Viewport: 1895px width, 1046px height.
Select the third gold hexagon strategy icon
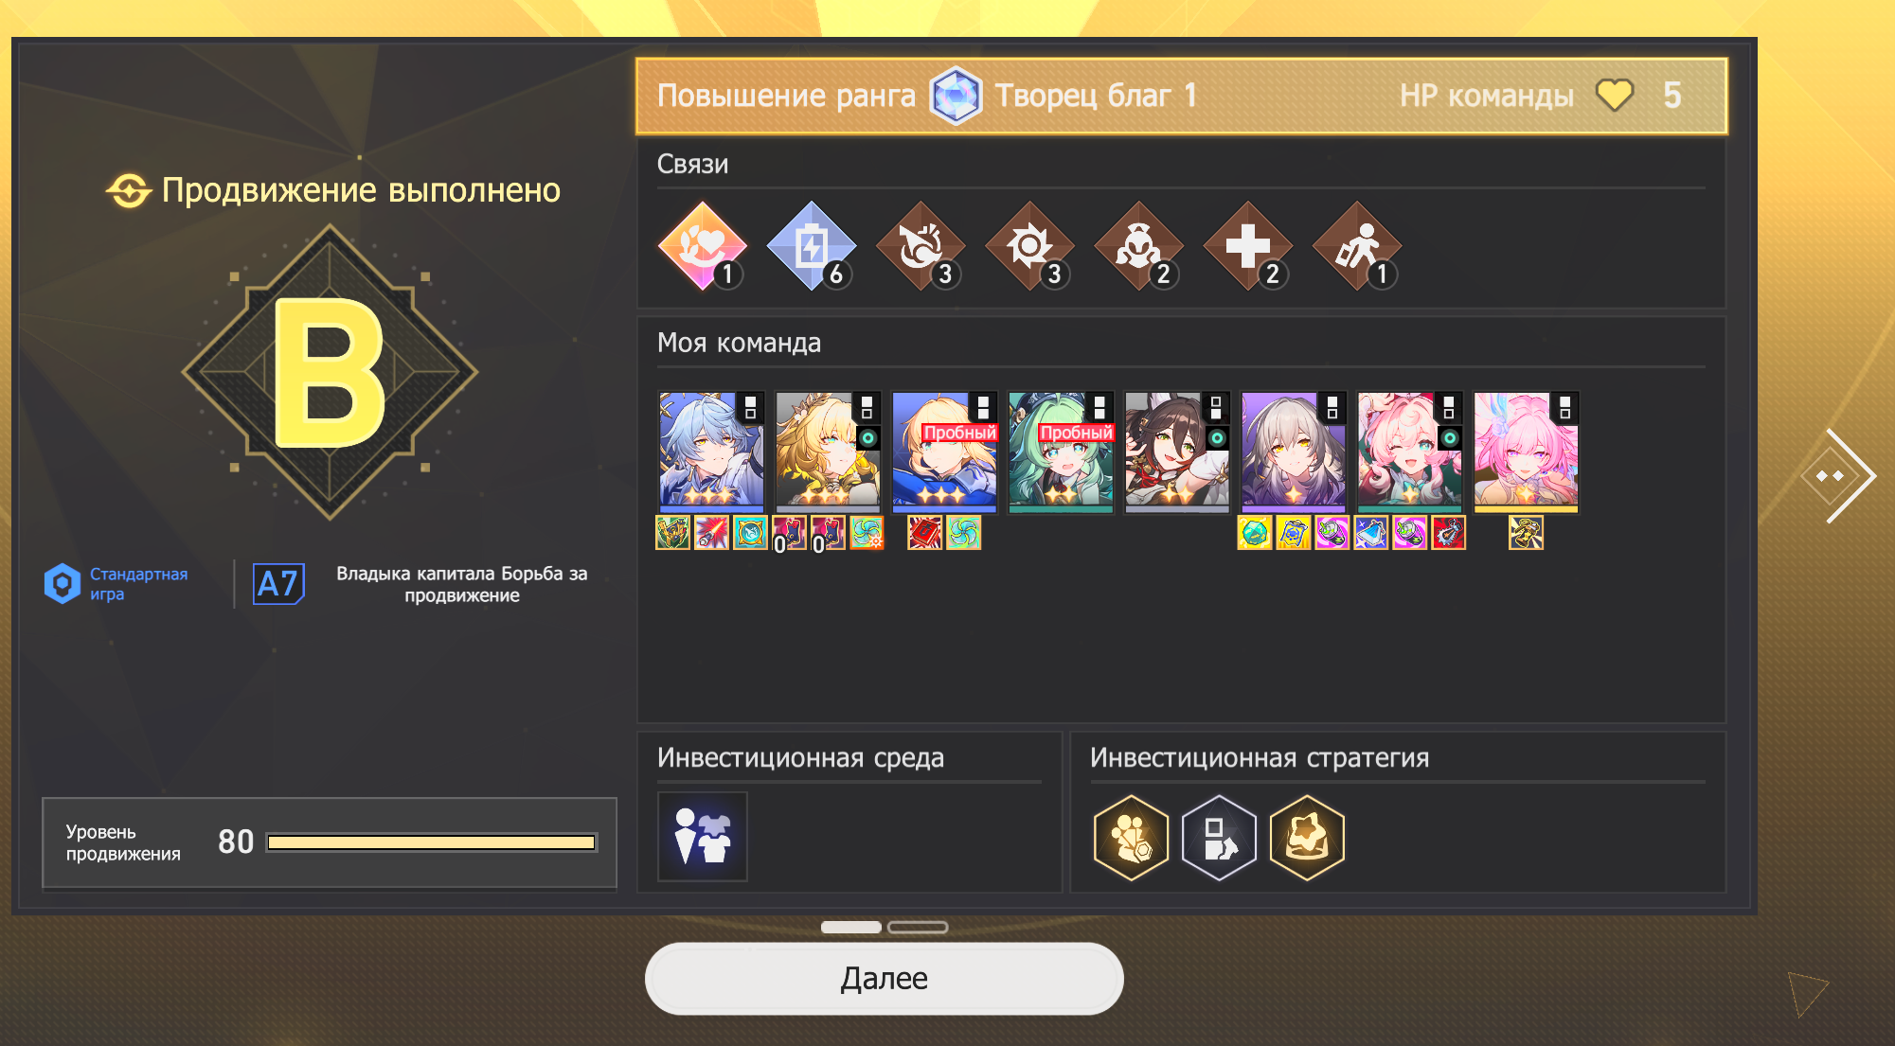[1307, 838]
